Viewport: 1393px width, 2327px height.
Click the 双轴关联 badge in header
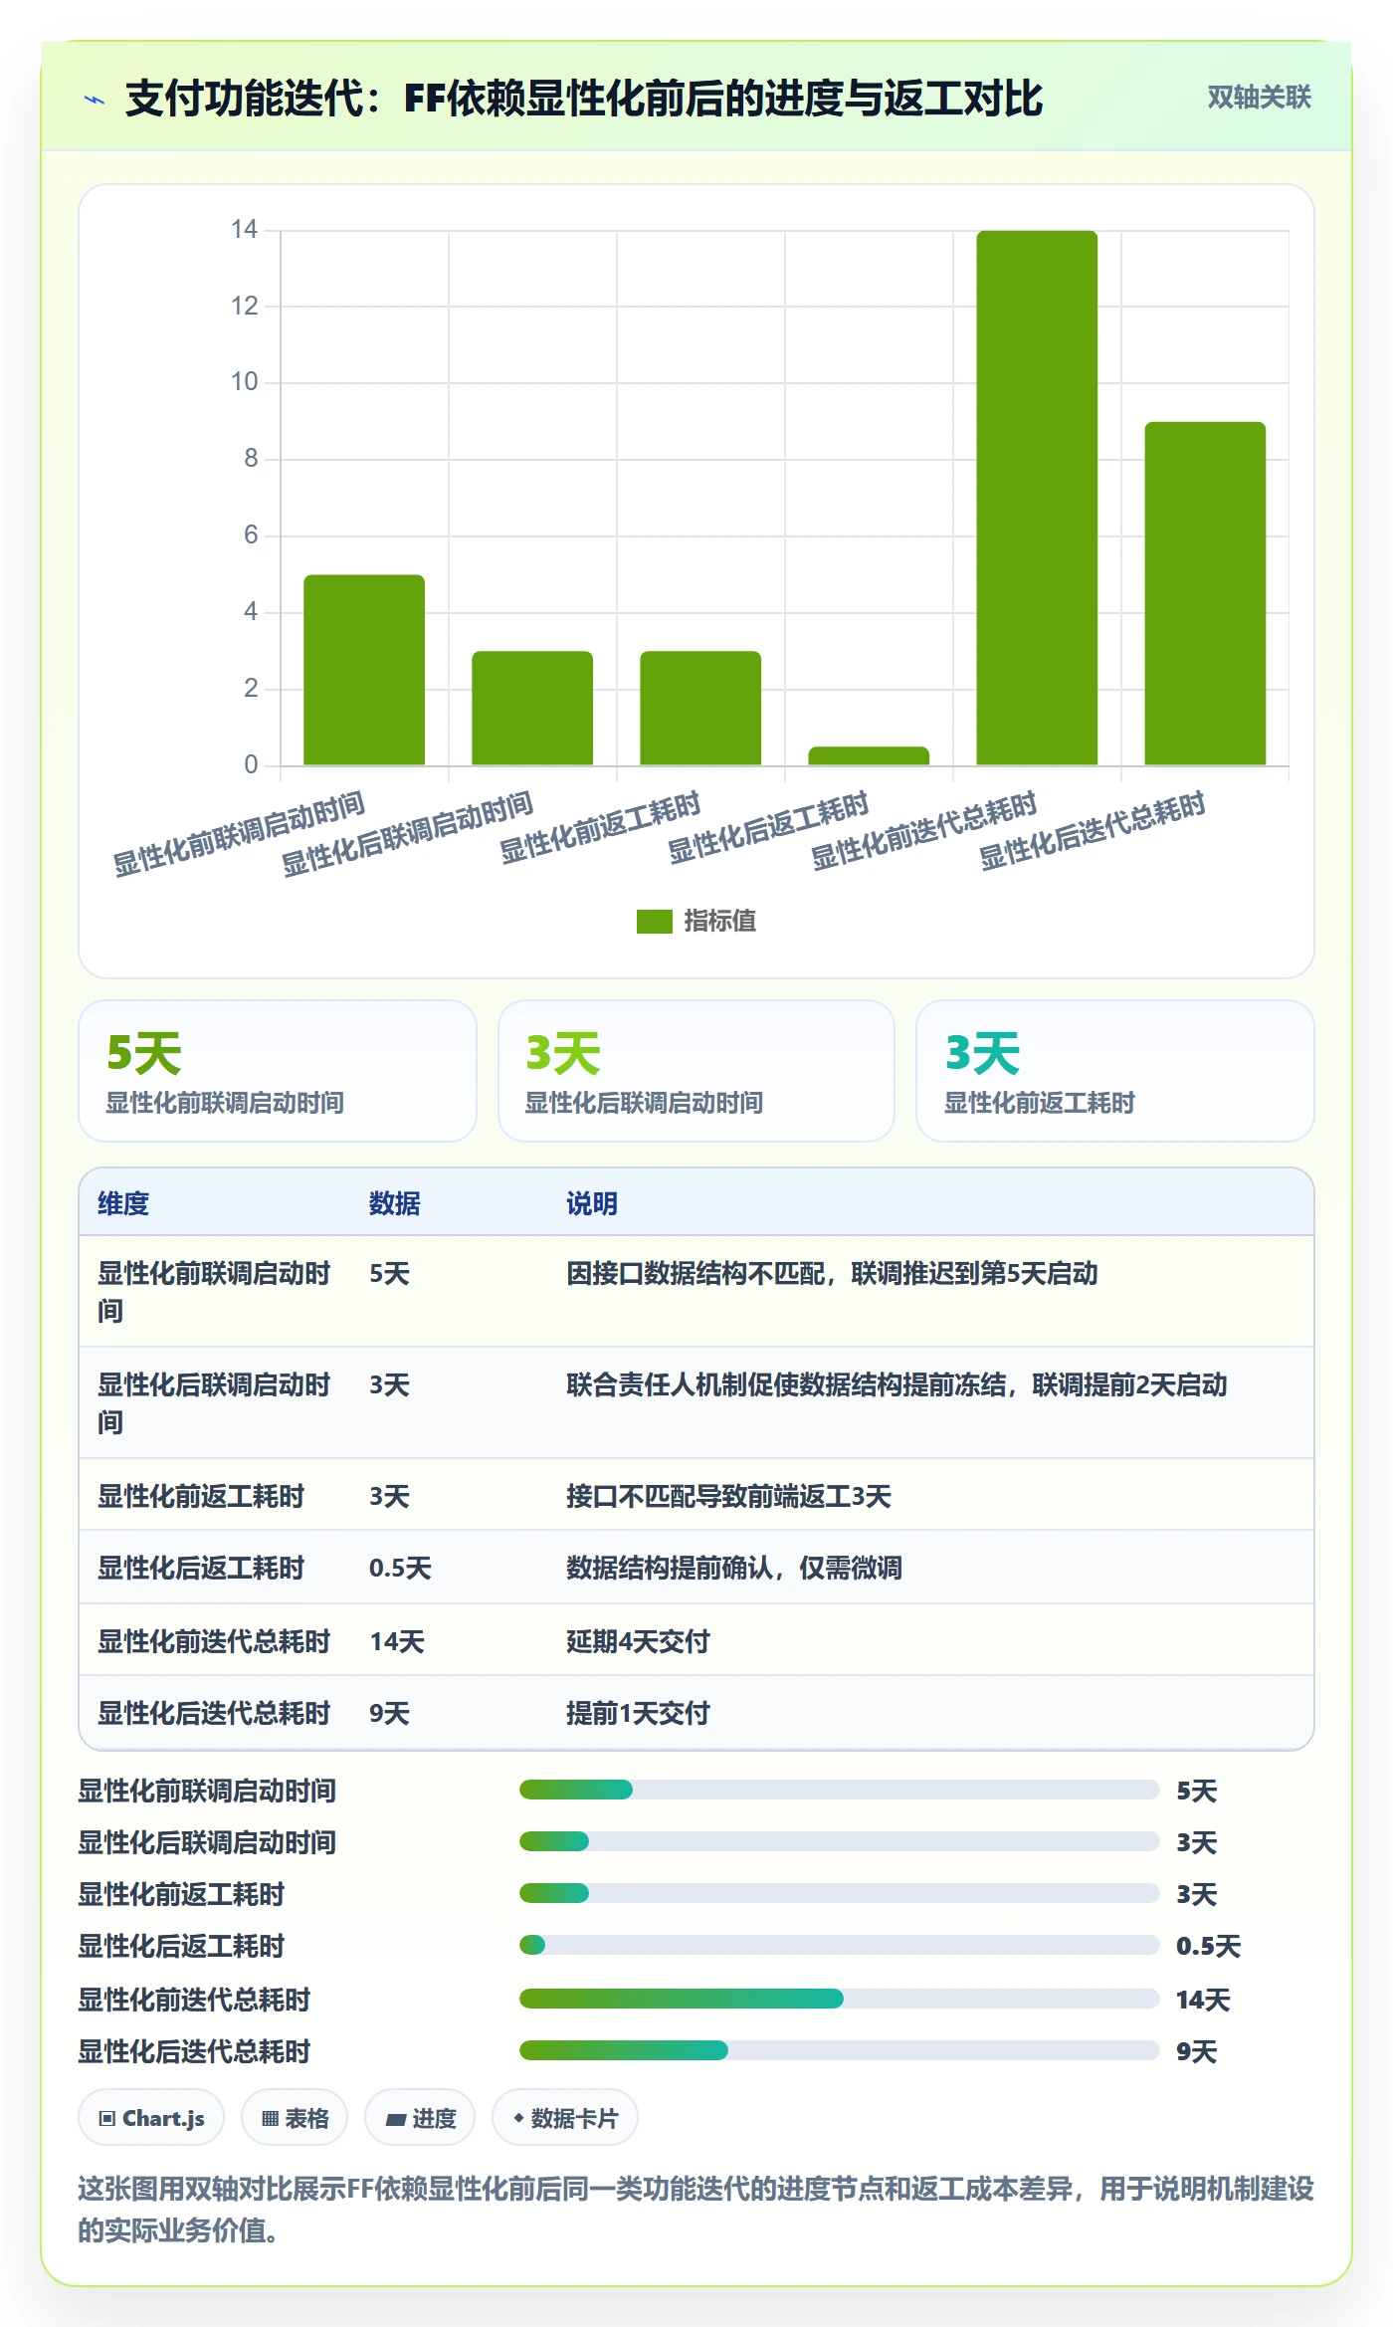(x=1259, y=98)
